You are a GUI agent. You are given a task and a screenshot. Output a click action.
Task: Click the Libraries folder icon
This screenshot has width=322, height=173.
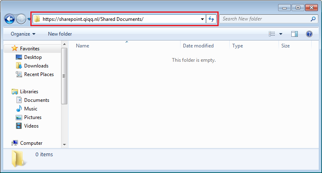pos(15,92)
